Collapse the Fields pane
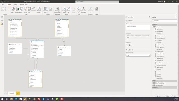 176,17
